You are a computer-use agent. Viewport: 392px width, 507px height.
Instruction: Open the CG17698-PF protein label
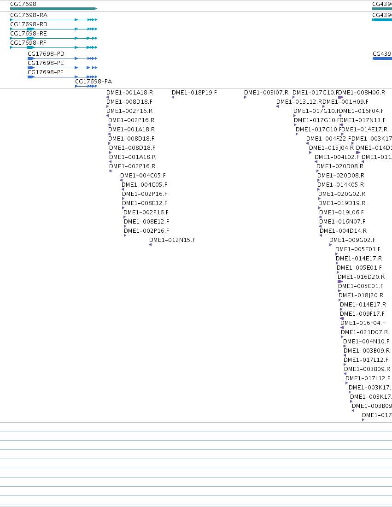45,72
